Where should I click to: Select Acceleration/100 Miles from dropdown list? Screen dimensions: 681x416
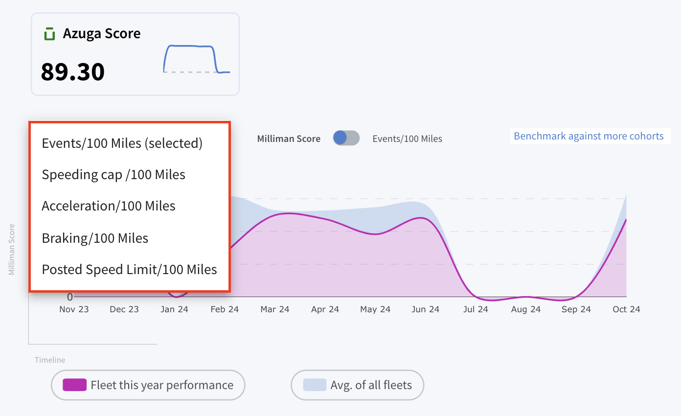[109, 206]
